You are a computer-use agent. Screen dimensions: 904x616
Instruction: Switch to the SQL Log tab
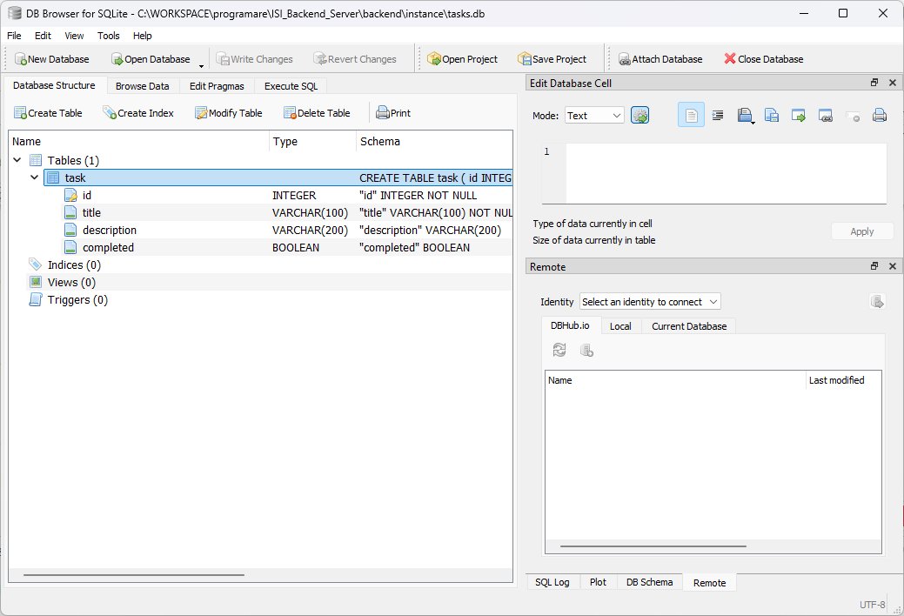552,581
